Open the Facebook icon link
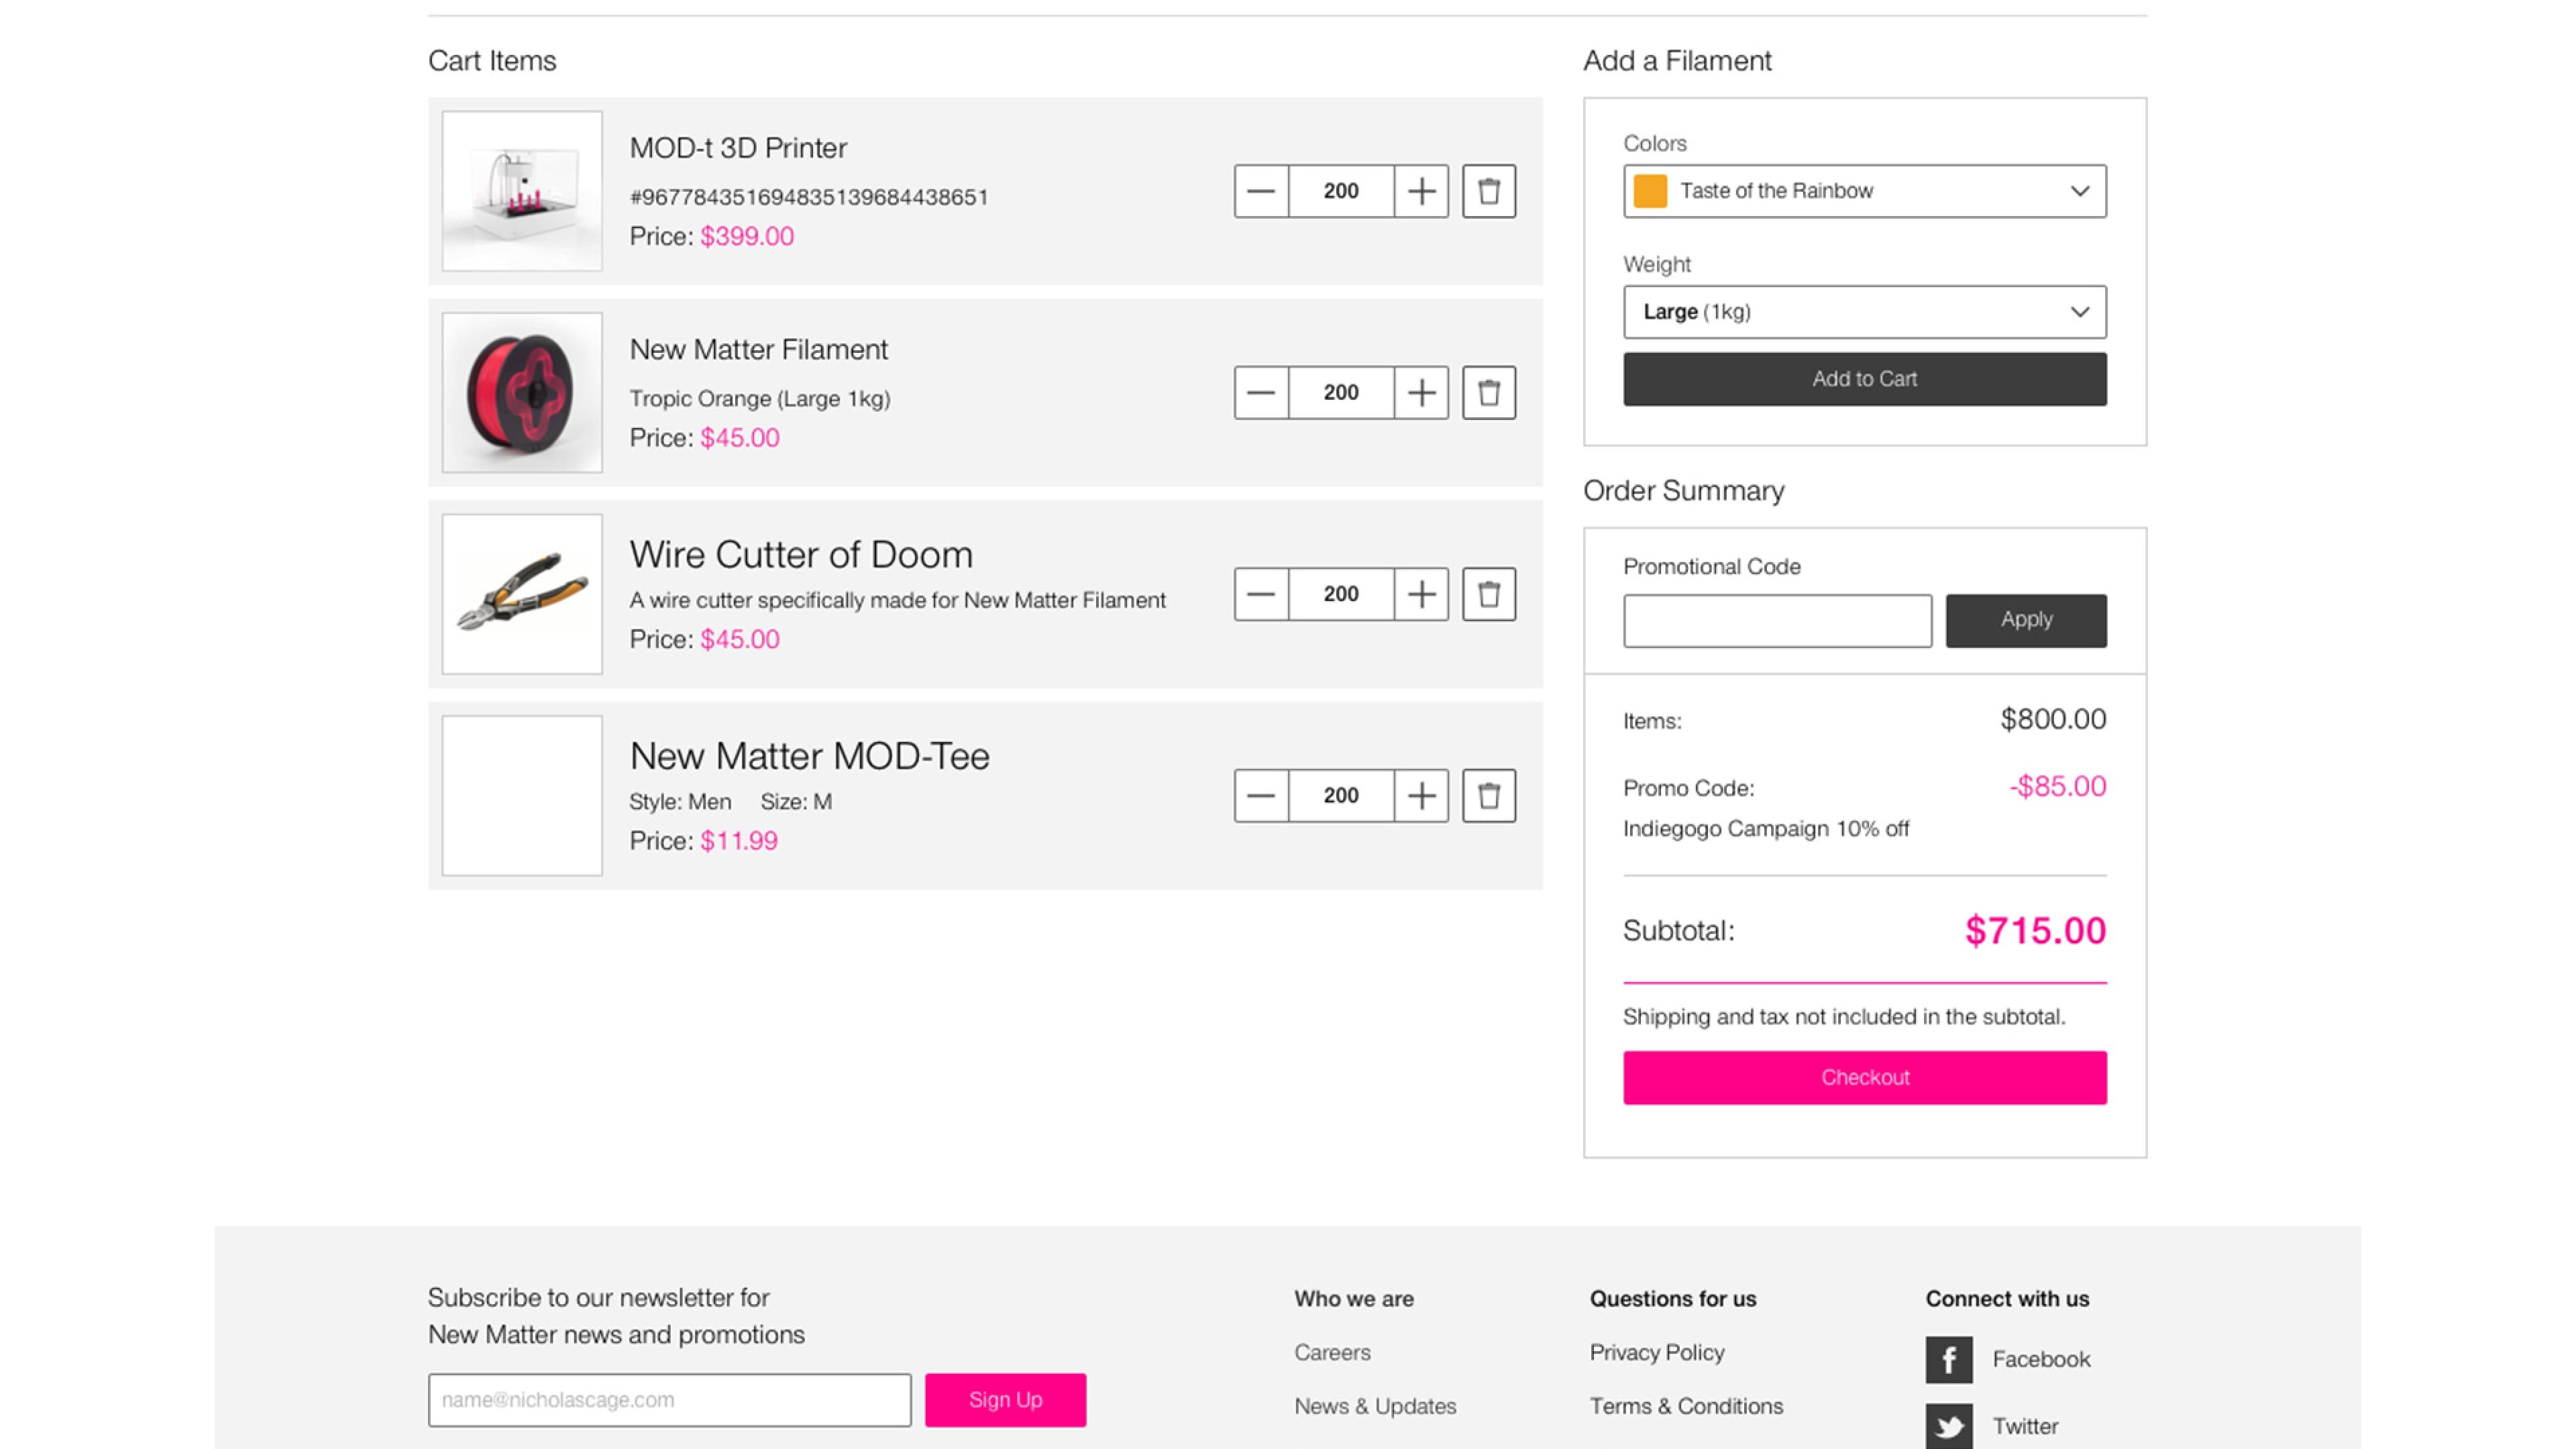 pyautogui.click(x=1948, y=1359)
